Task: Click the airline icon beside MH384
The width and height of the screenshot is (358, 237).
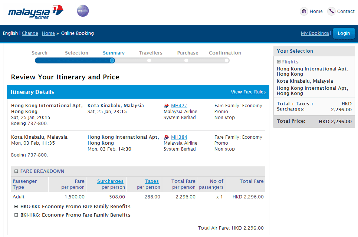Action: coord(166,137)
